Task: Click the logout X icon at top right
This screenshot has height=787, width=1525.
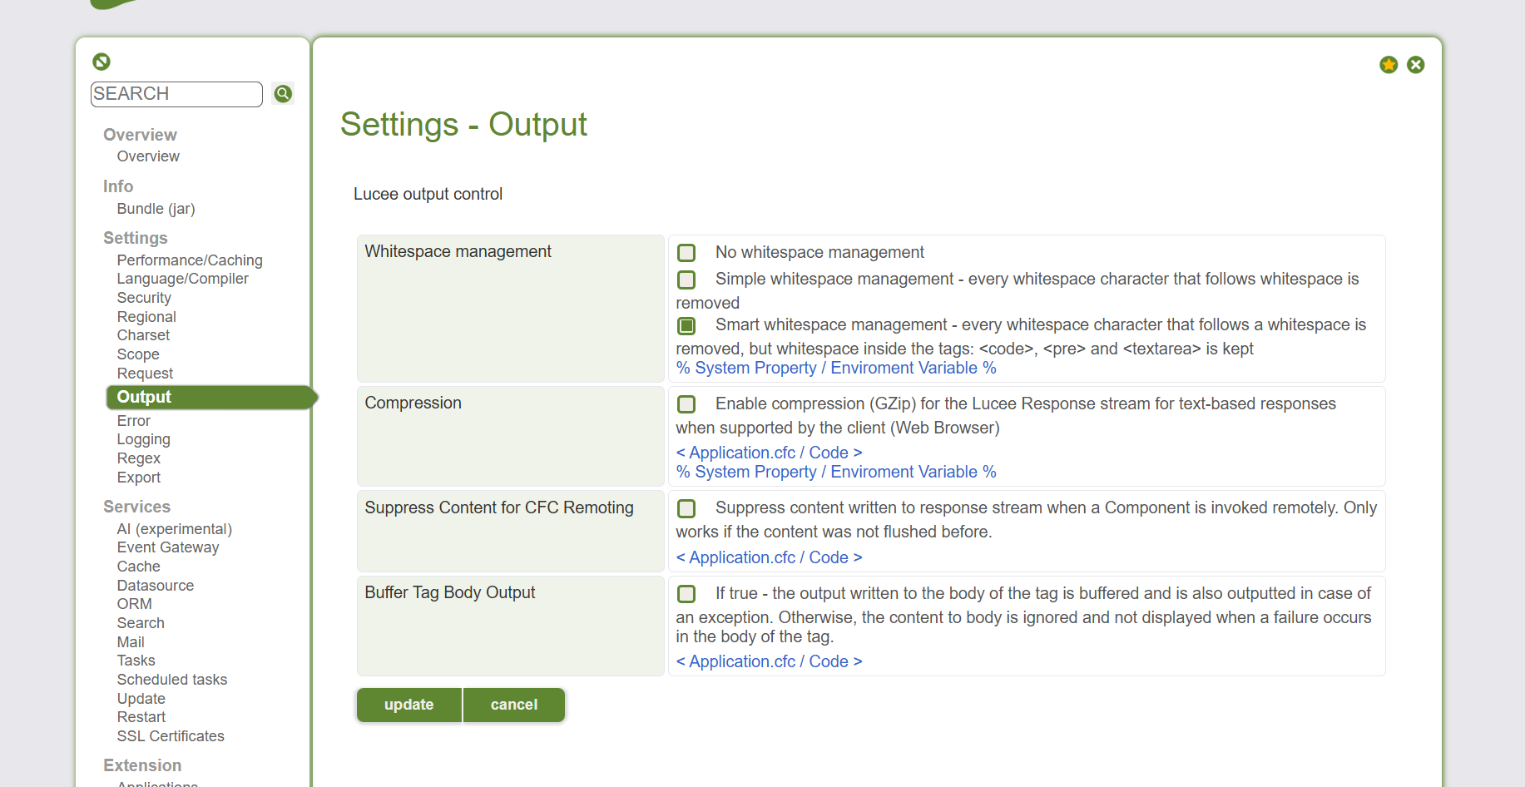Action: (x=1416, y=65)
